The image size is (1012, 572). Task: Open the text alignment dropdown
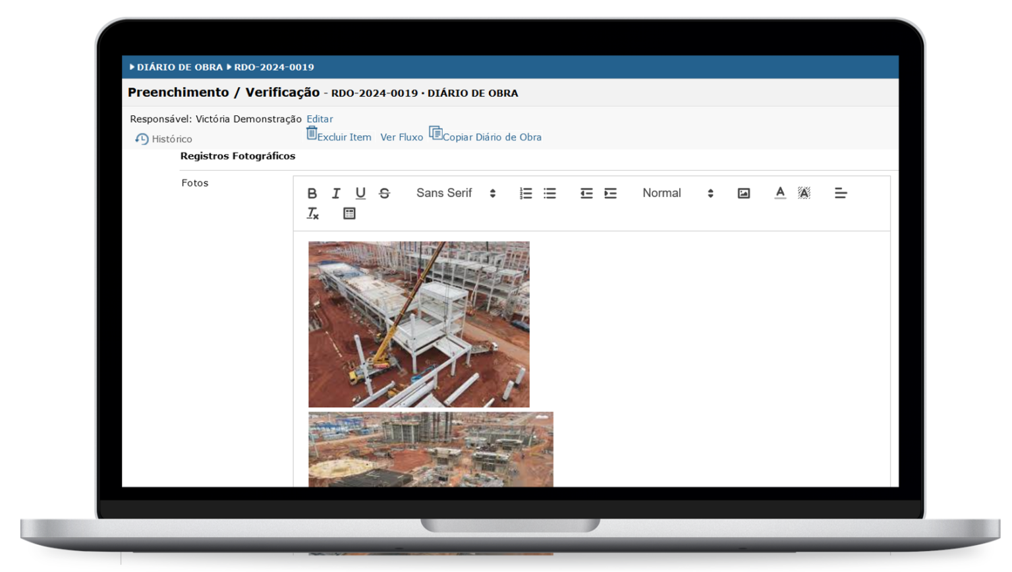click(x=841, y=193)
